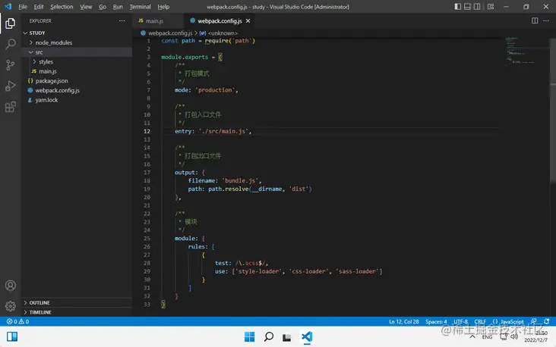The width and height of the screenshot is (556, 347).
Task: Collapse the STUDY folder section
Action: coord(77,33)
